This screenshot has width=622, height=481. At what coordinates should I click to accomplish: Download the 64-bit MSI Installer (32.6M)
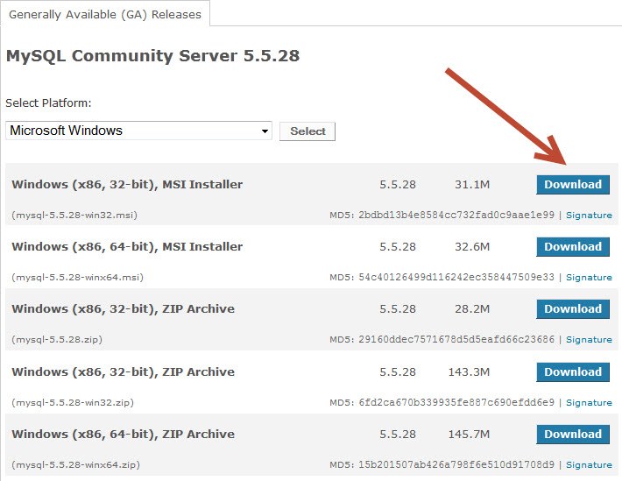tap(573, 247)
